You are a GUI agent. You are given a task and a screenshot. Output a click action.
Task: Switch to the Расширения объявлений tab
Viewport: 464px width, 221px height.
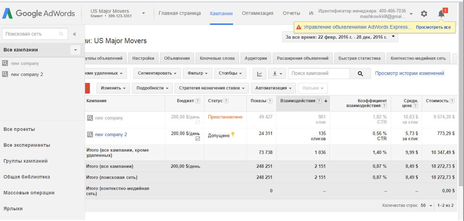pyautogui.click(x=303, y=58)
